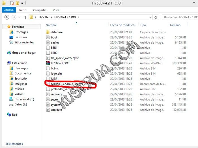Viewport: 198px width, 148px height.
Task: Select the logo.bin file icon
Action: point(48,74)
